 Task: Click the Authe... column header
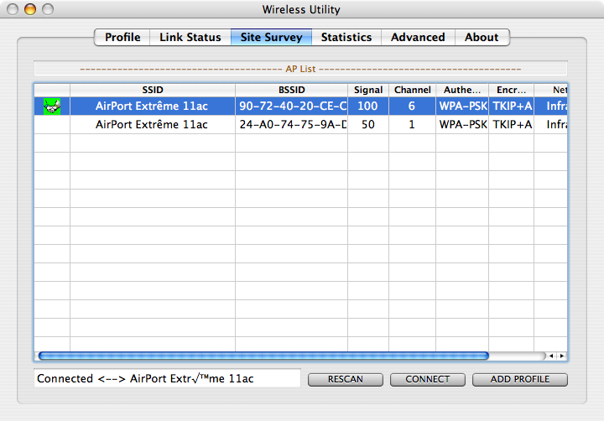pyautogui.click(x=462, y=90)
